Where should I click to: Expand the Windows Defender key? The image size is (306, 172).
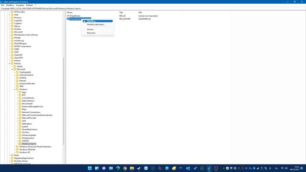pyautogui.click(x=15, y=150)
